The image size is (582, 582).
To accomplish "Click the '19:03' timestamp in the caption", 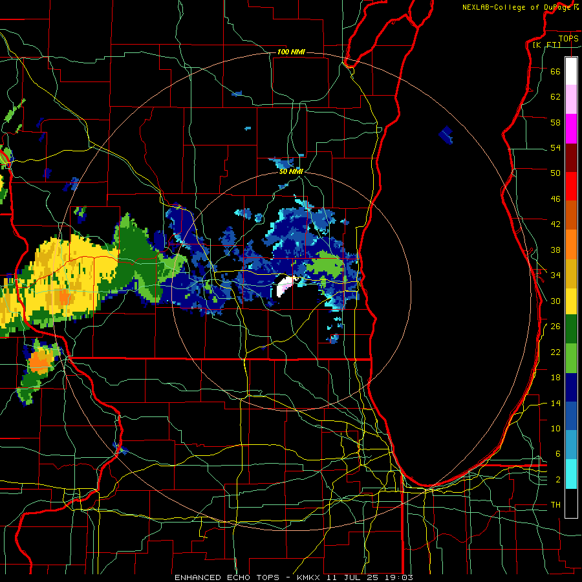I will pyautogui.click(x=398, y=577).
